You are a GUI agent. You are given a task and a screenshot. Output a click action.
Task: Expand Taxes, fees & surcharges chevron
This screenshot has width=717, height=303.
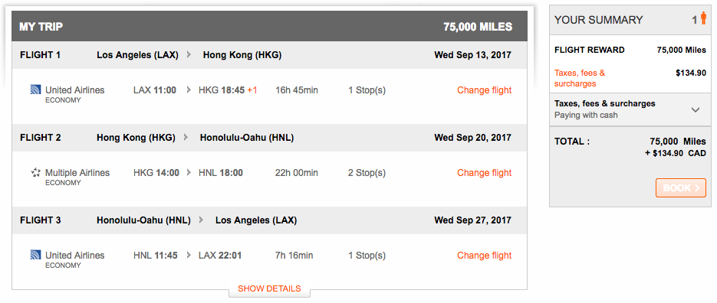tap(696, 109)
